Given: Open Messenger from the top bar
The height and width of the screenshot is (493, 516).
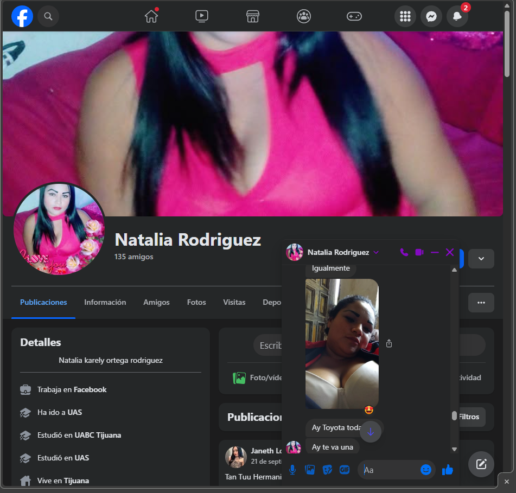Looking at the screenshot, I should tap(431, 16).
